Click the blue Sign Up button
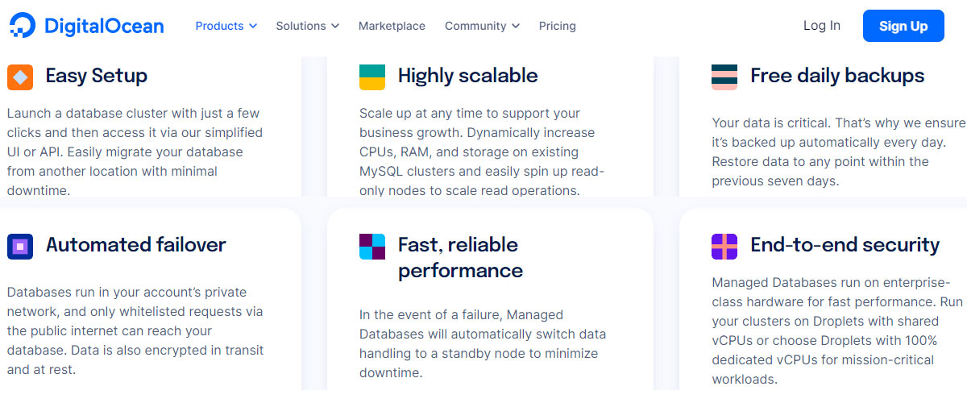The height and width of the screenshot is (403, 967). tap(903, 26)
